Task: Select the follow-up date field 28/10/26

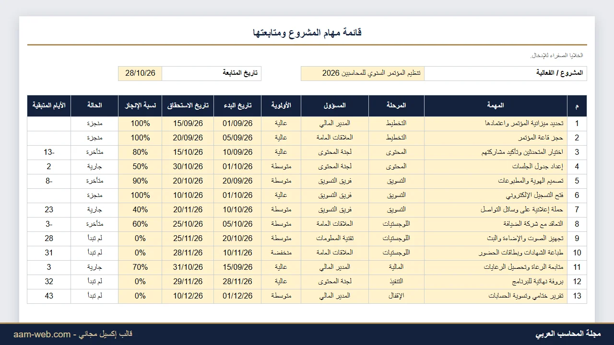Action: [140, 73]
